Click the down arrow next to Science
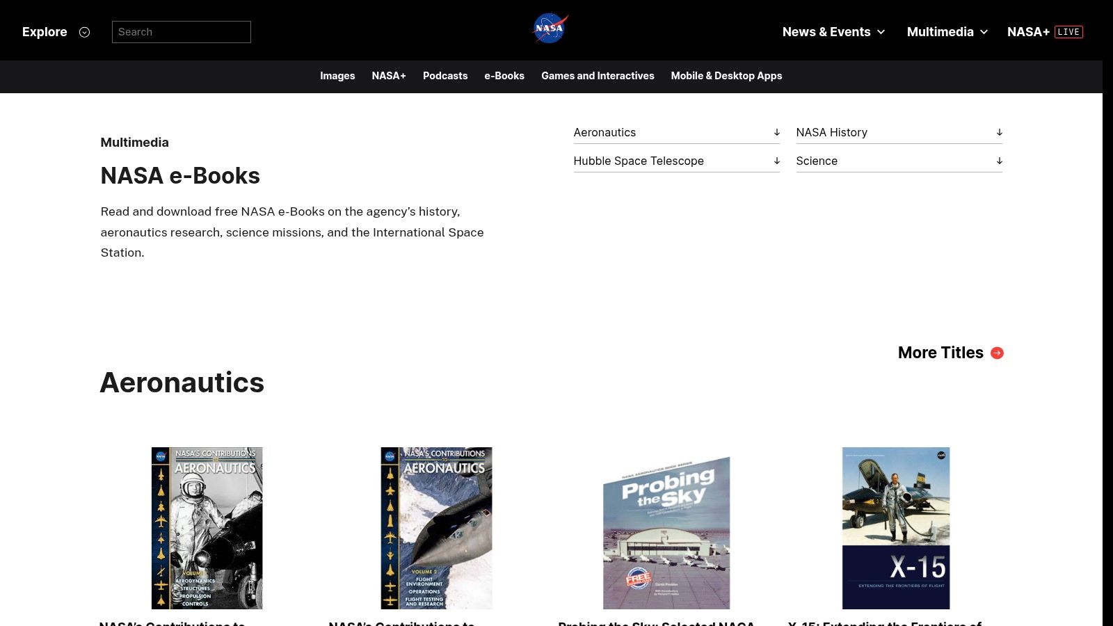The image size is (1113, 626). [999, 161]
